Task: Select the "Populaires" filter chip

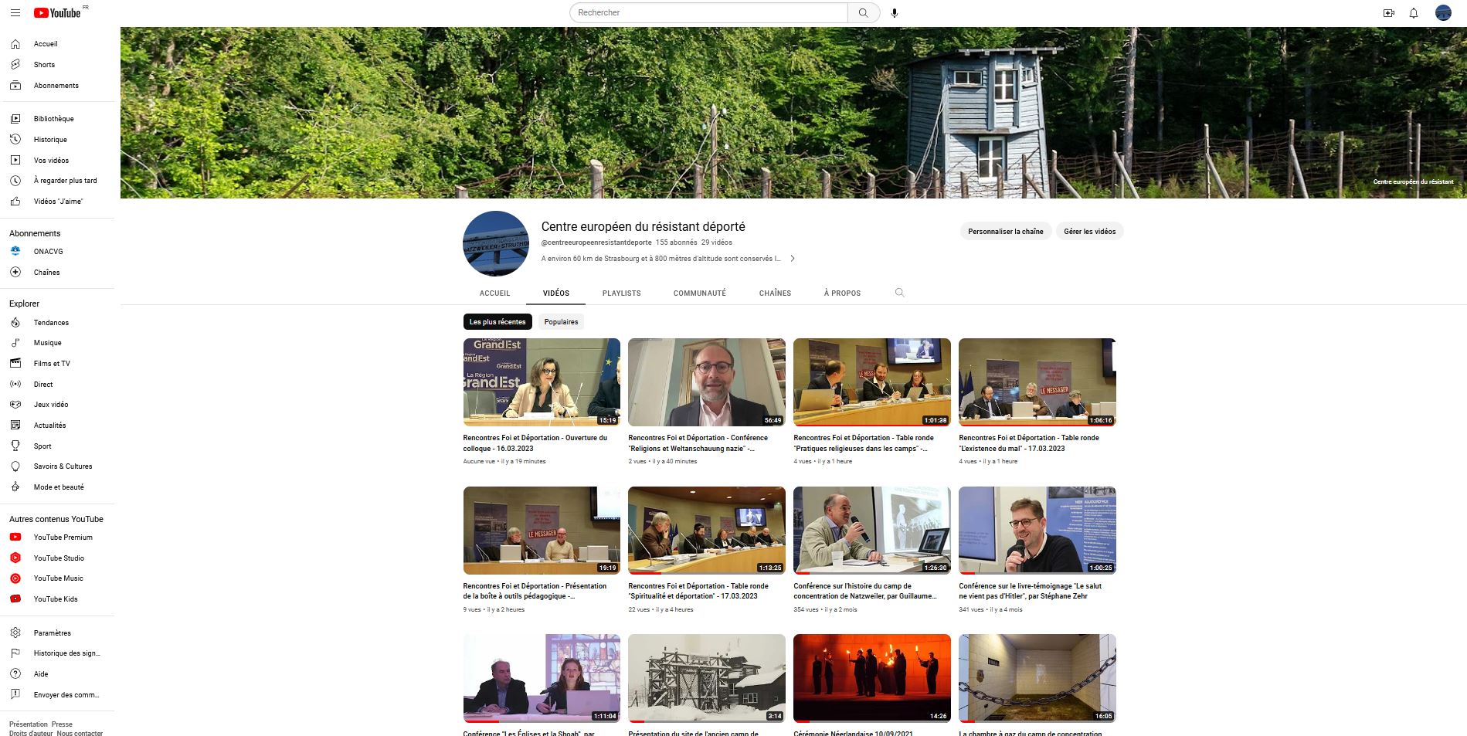Action: pos(561,322)
